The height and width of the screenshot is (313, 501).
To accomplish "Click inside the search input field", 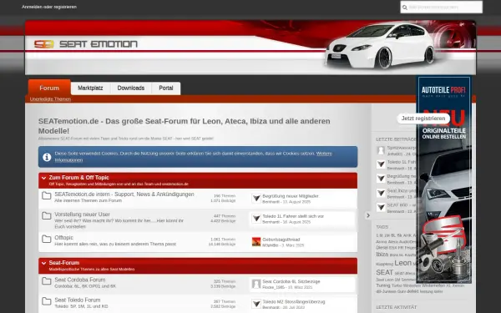I will tap(441, 7).
